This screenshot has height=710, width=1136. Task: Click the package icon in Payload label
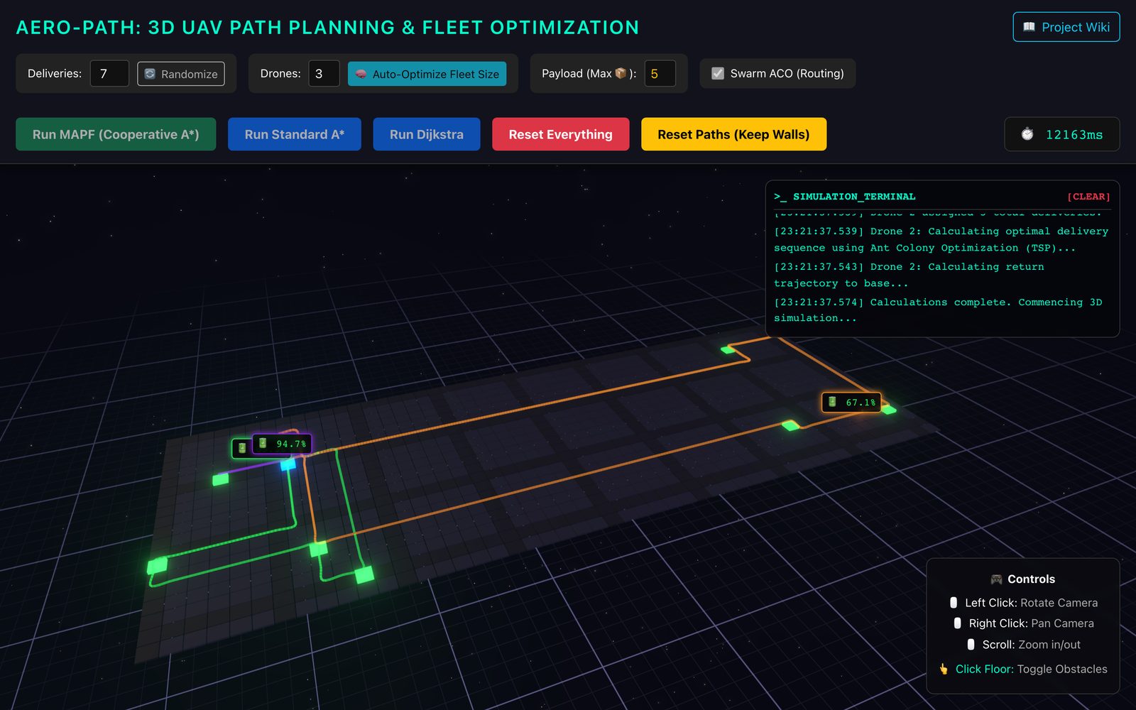coord(621,73)
